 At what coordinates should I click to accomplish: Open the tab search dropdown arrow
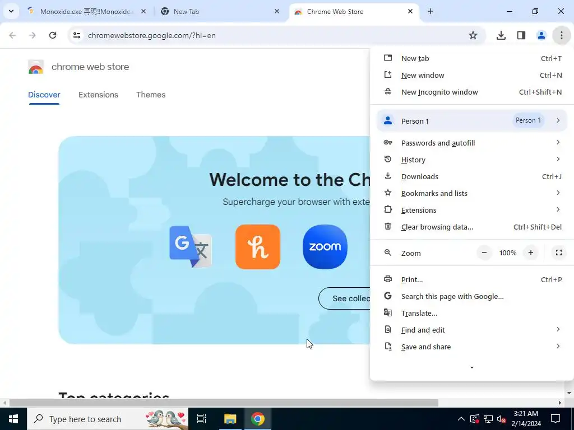coord(11,11)
